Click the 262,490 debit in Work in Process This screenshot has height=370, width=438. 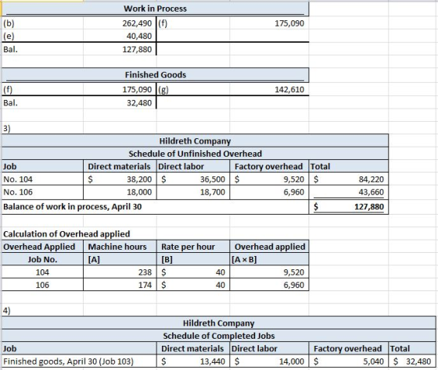(137, 23)
